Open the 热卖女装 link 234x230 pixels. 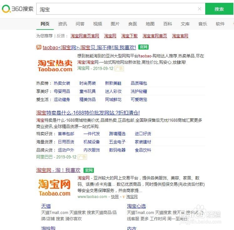click(x=62, y=83)
